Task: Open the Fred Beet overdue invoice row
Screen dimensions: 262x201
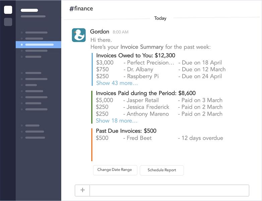Action: click(159, 138)
